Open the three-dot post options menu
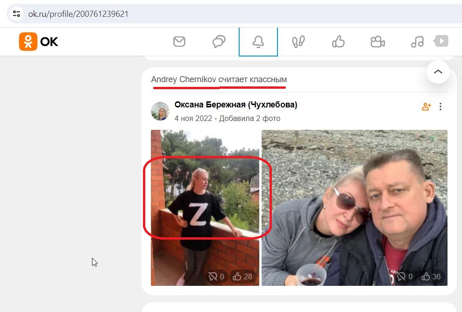 (x=441, y=106)
